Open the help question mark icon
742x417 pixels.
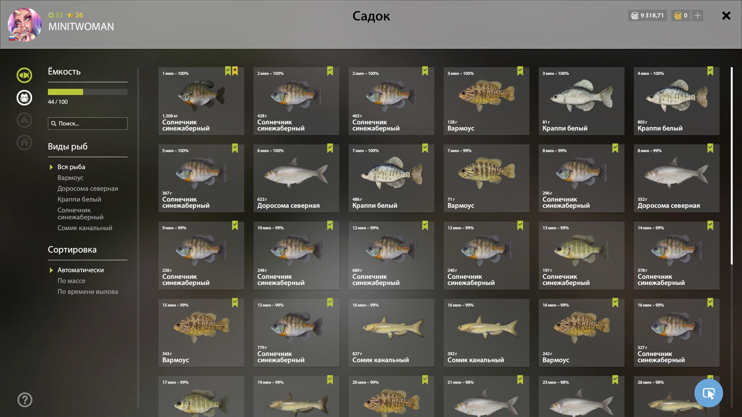click(25, 400)
